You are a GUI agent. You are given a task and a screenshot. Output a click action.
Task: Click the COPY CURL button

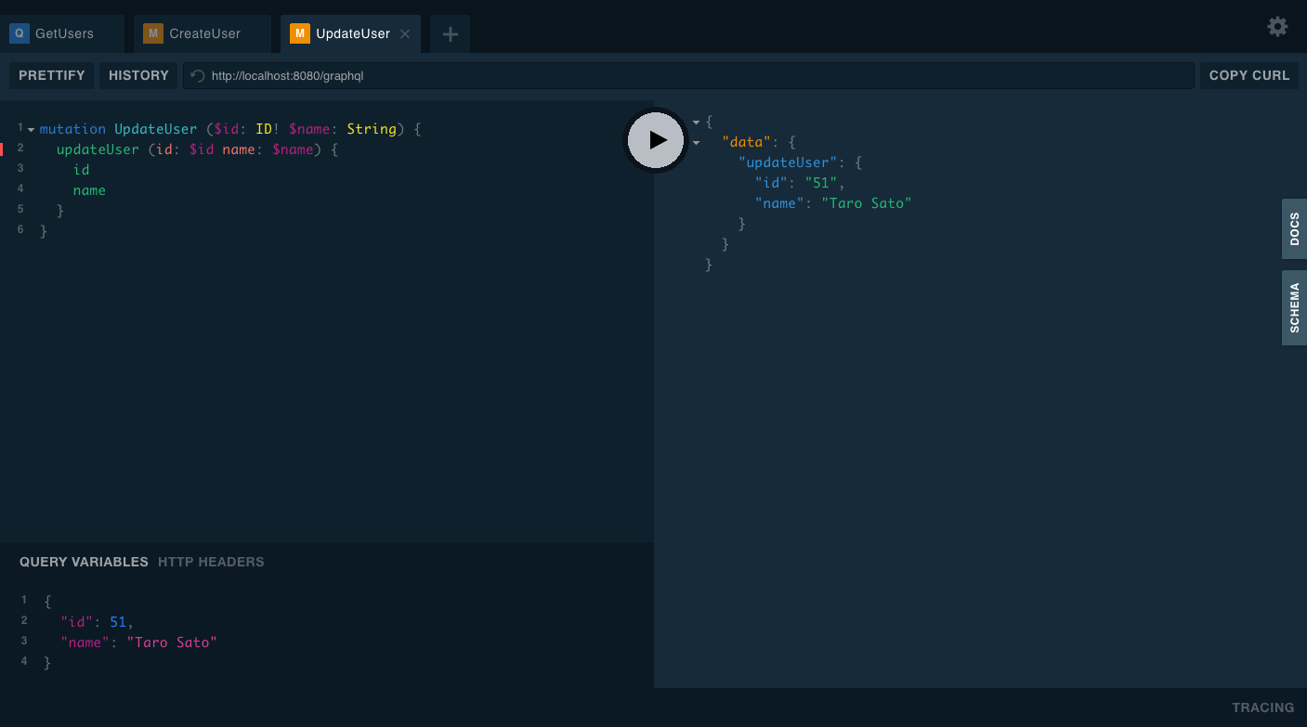[1249, 75]
